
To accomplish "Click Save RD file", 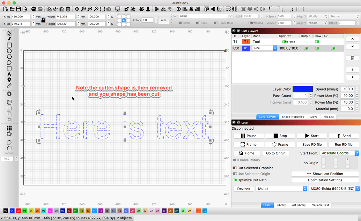I will point(312,144).
